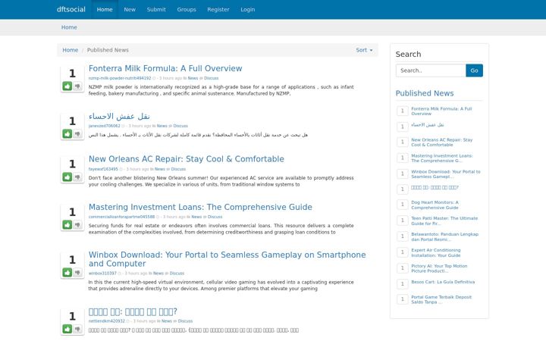Open author janevzed706062 profile
Viewport: 546px width, 341px height.
(104, 126)
